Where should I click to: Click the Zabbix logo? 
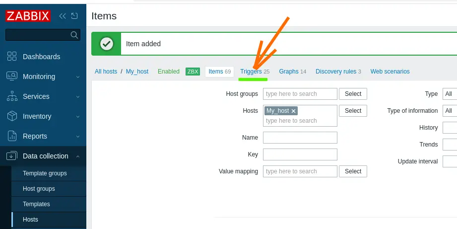28,16
